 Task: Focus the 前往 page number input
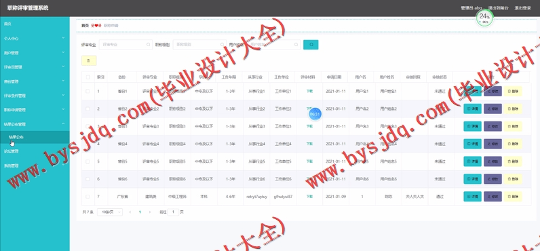click(x=173, y=212)
